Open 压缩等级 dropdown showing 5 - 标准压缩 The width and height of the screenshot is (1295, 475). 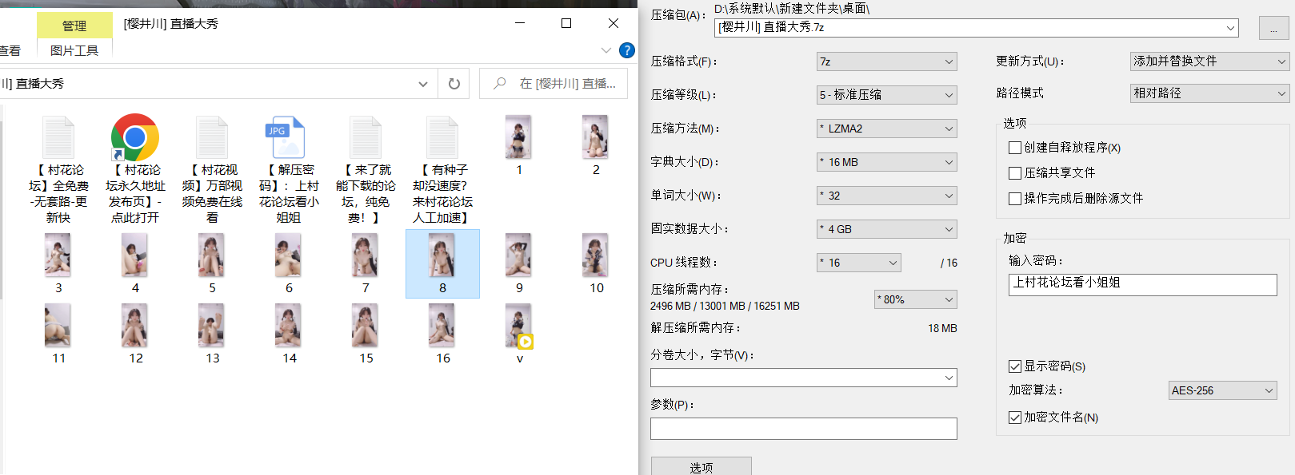(887, 95)
